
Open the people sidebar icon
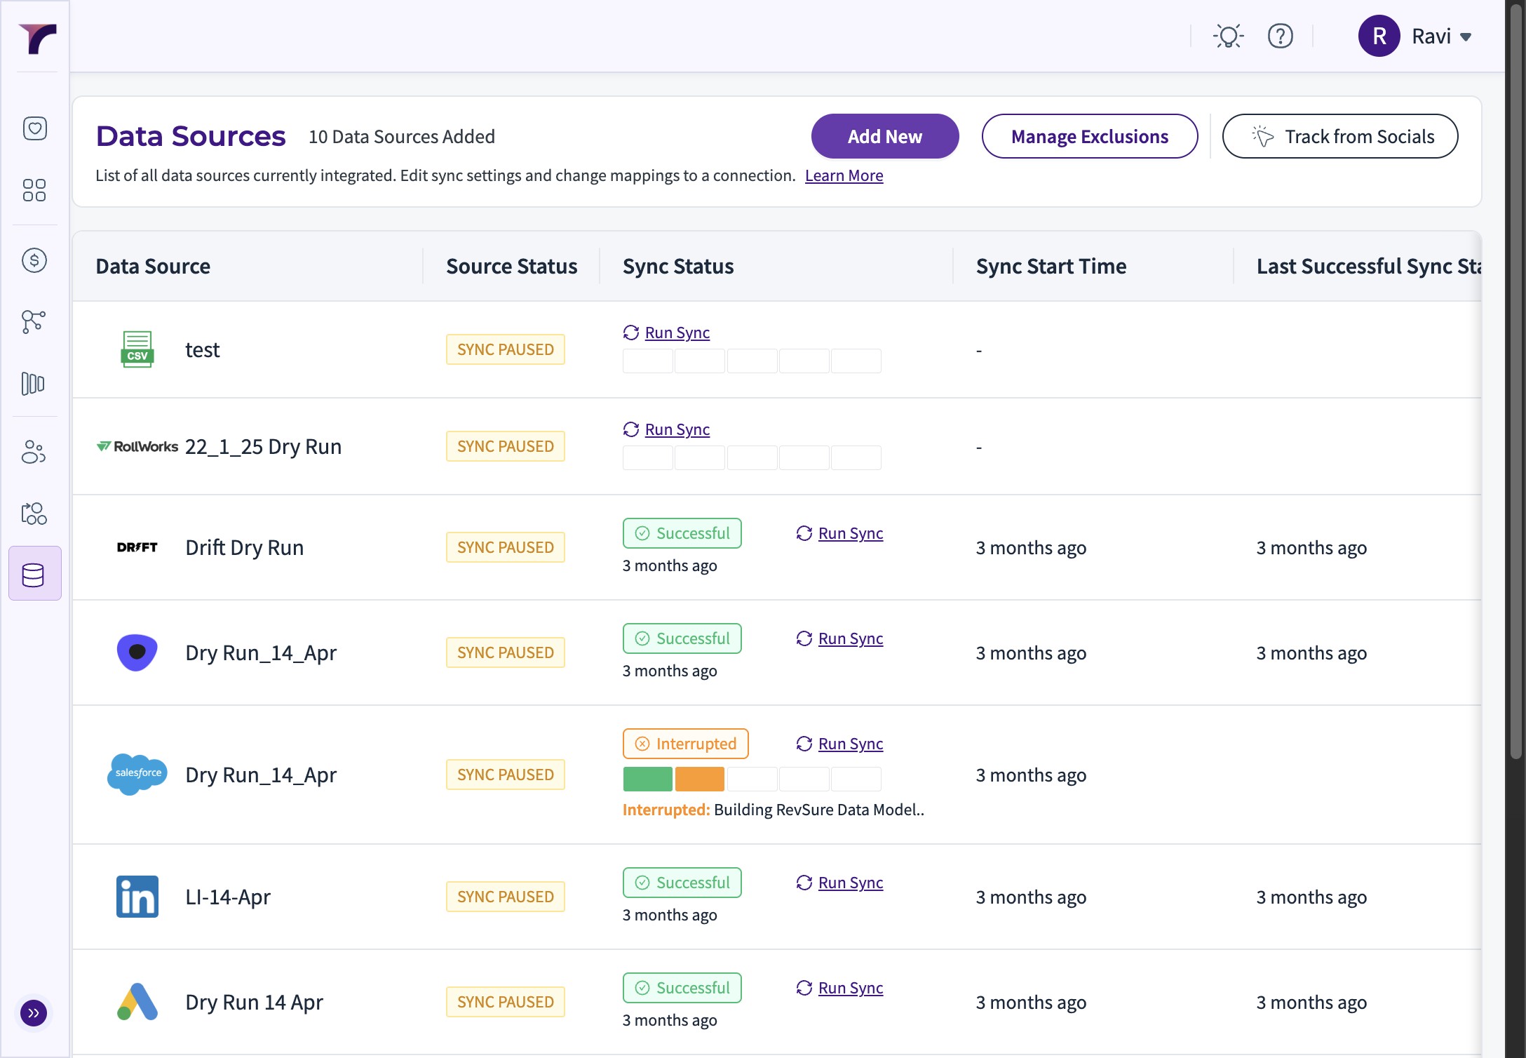tap(34, 452)
